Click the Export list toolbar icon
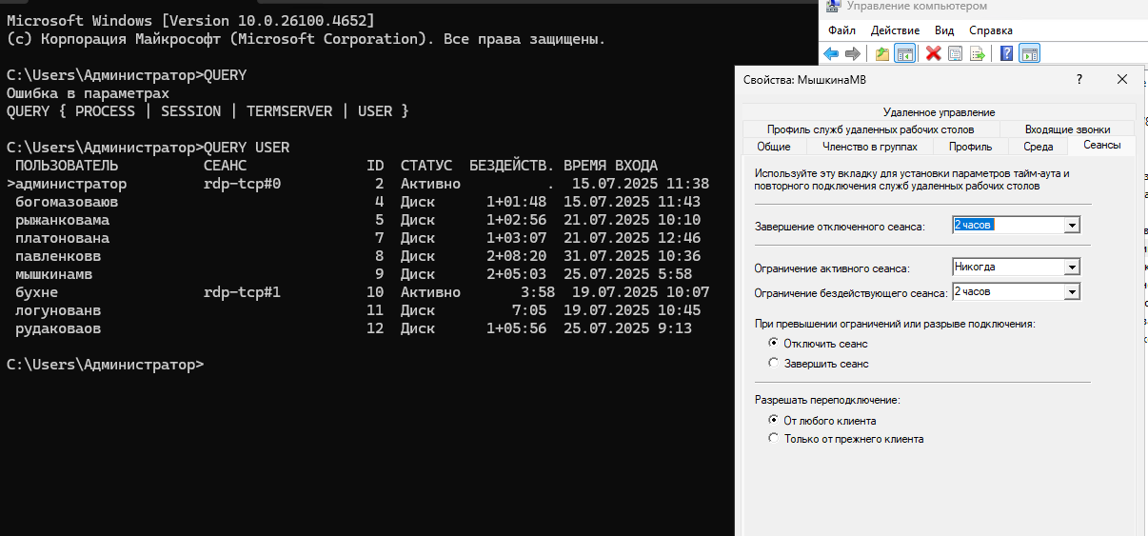Viewport: 1148px width, 536px height. coord(977,53)
